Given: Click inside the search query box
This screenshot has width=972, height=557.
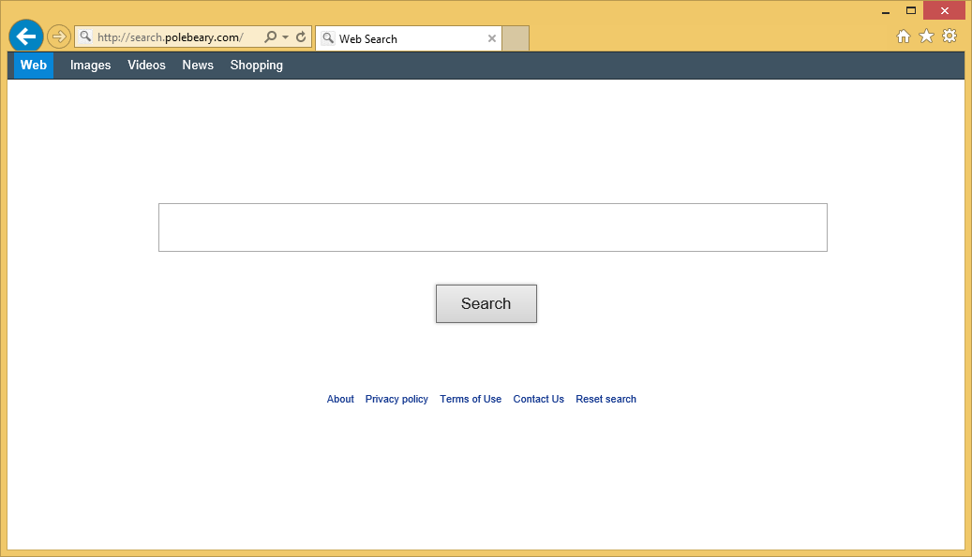Looking at the screenshot, I should point(492,227).
